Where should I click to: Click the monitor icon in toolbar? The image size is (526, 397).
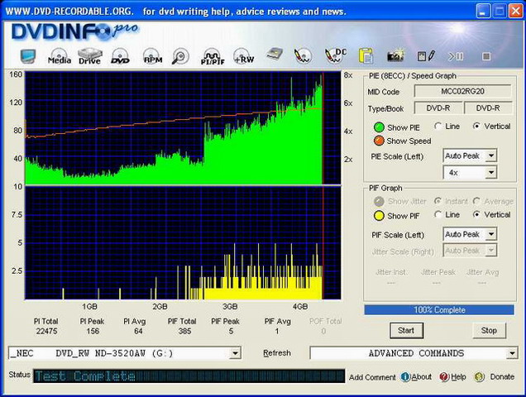click(28, 56)
